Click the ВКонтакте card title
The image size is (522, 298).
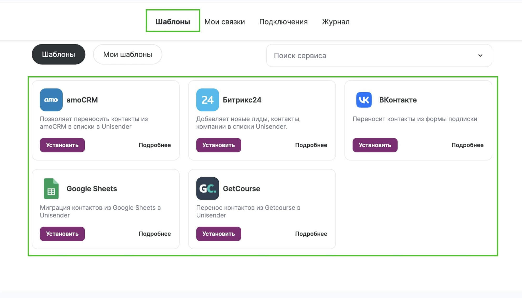point(398,100)
